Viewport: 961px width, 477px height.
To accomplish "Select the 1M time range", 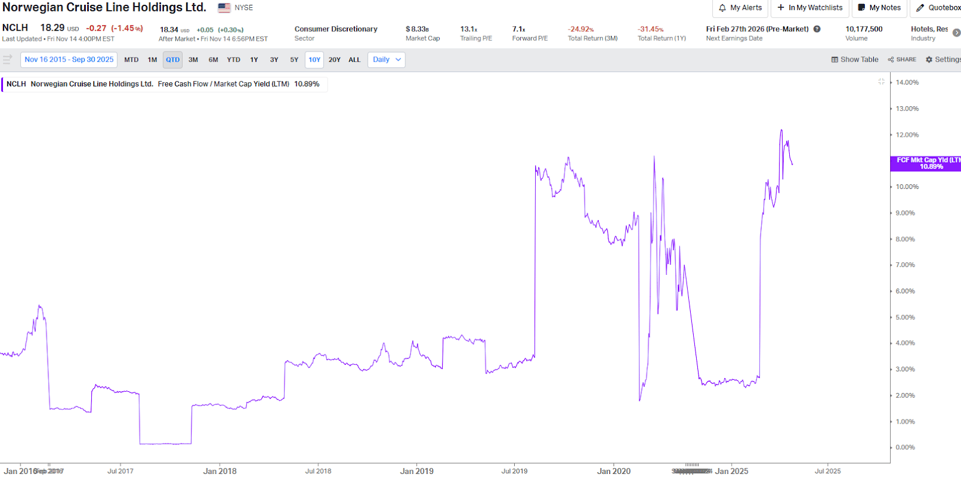I will 153,60.
